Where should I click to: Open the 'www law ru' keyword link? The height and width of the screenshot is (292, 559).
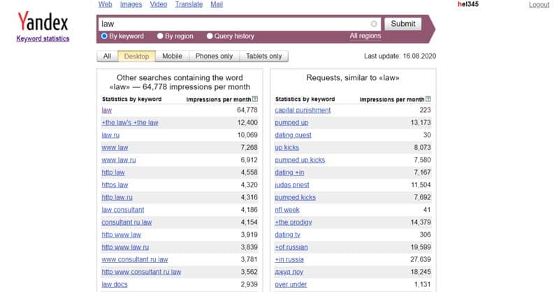point(119,160)
